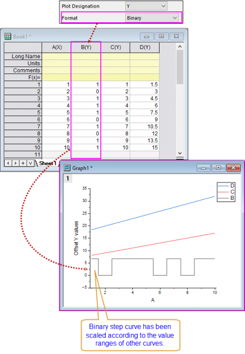
Task: Click the Units row label
Action: tap(23, 63)
